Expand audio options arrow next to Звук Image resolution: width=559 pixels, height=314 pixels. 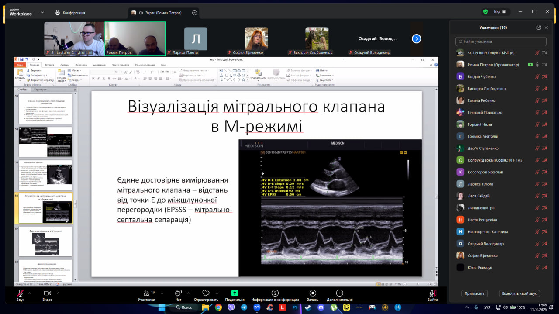point(30,293)
